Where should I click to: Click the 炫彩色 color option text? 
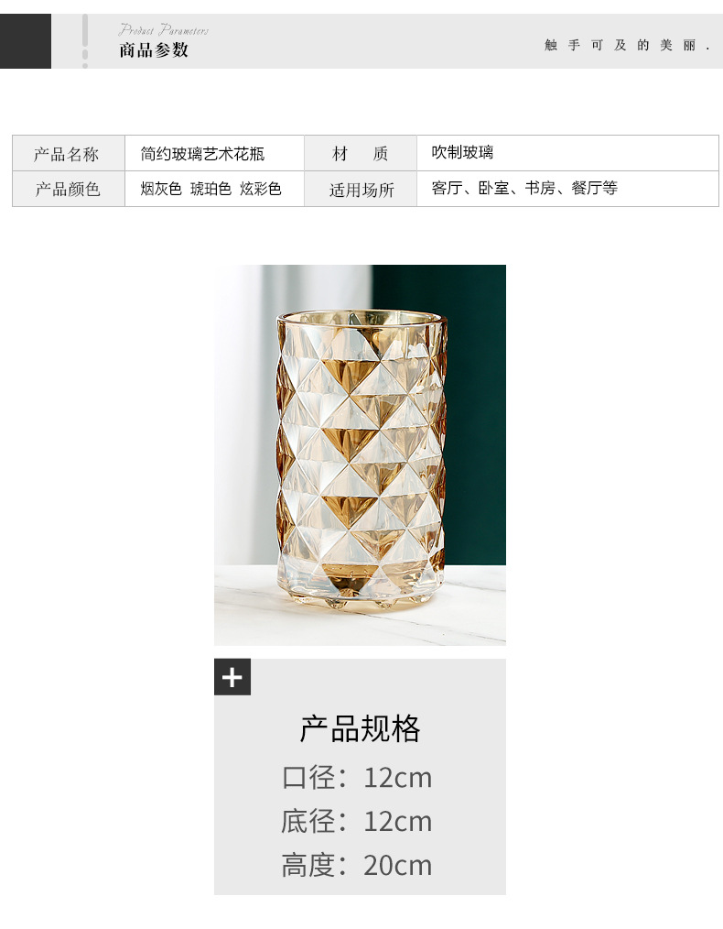click(260, 189)
